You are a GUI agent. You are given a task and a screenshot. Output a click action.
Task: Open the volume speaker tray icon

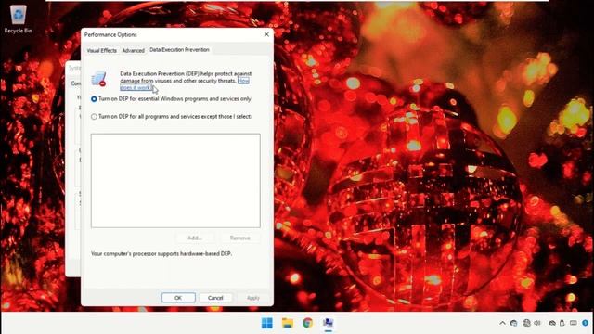coord(537,323)
